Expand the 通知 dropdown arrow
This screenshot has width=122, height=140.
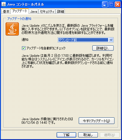click(111, 40)
